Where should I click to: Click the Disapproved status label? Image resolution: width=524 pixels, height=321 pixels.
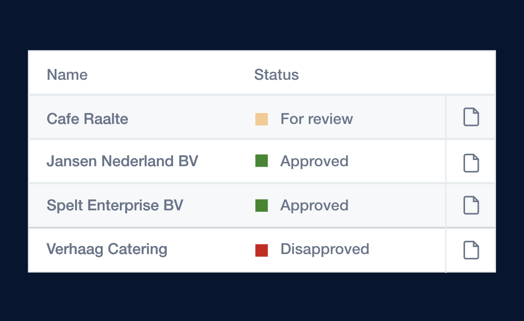[325, 249]
